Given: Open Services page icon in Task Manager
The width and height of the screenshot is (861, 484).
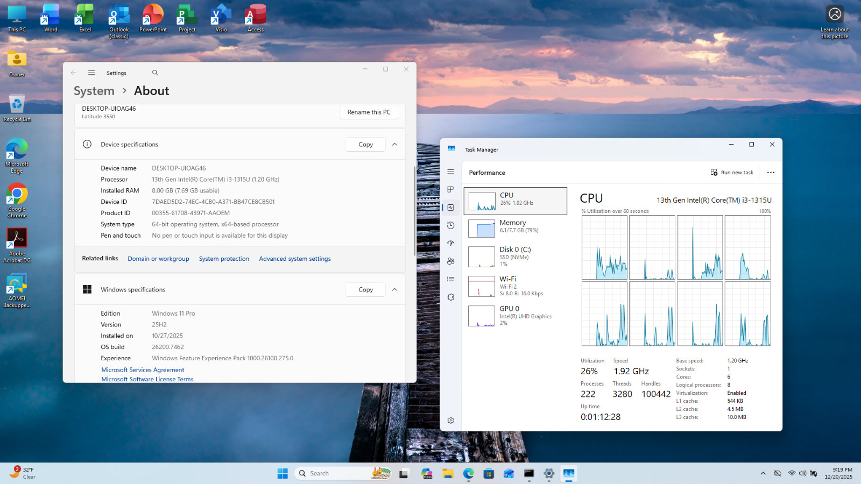Looking at the screenshot, I should point(450,297).
